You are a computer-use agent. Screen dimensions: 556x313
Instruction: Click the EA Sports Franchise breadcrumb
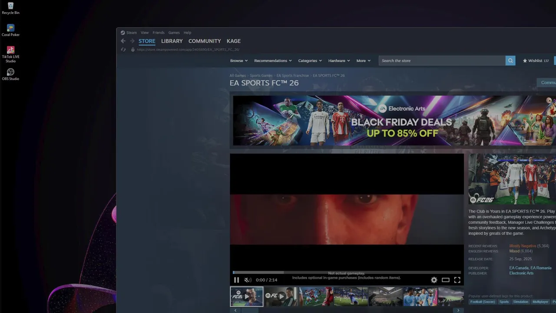(x=293, y=76)
